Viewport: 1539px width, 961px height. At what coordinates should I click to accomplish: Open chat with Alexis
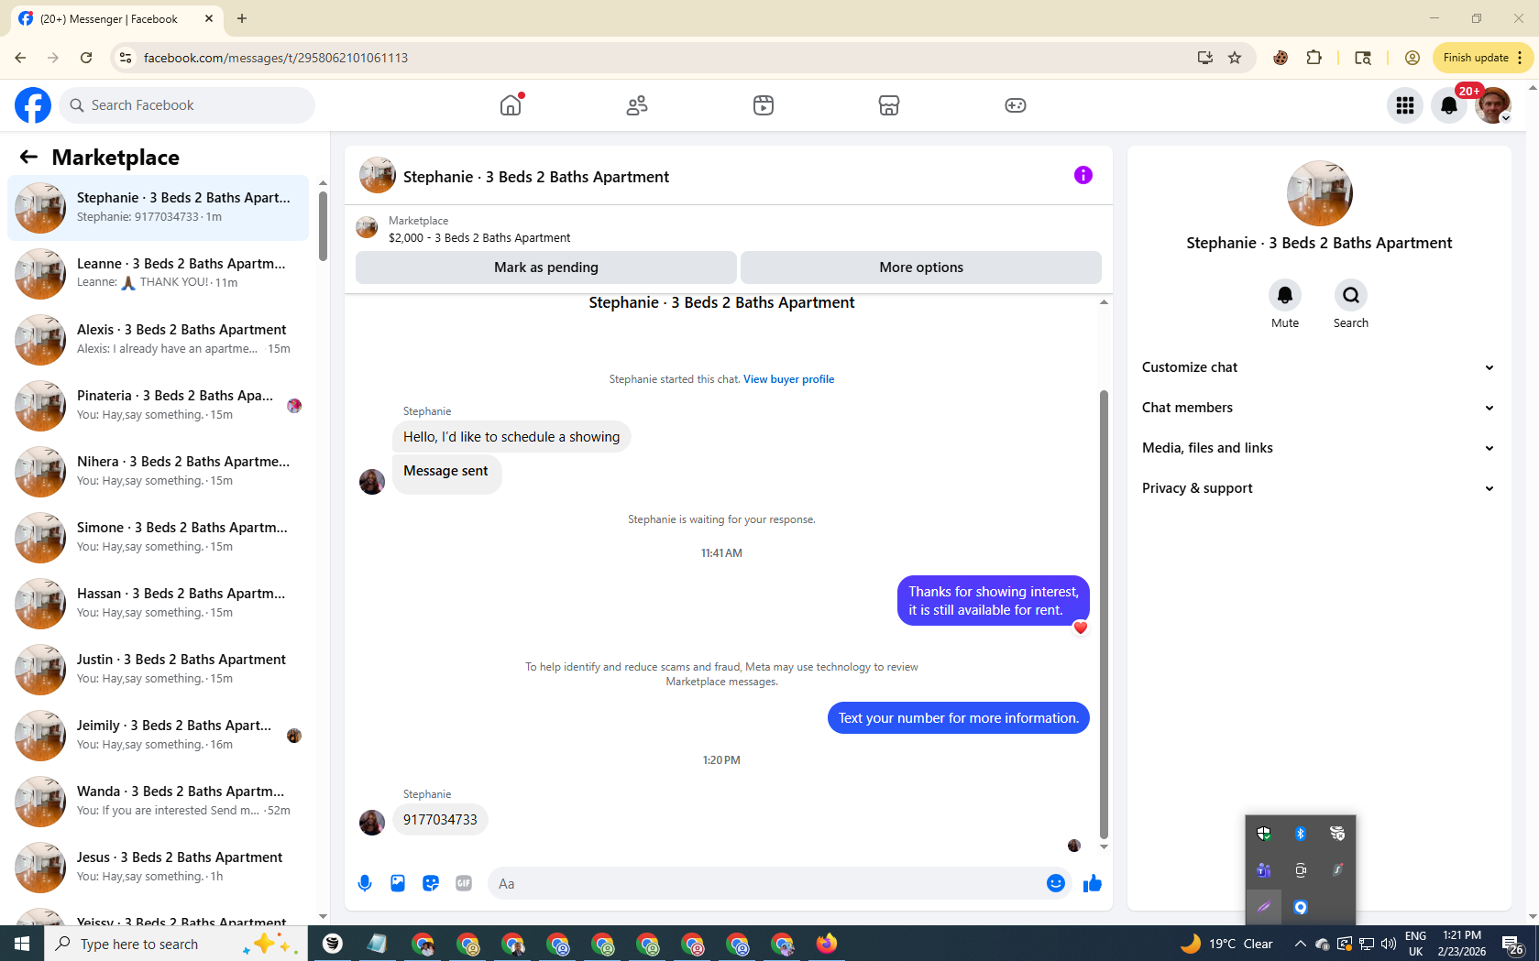coord(158,340)
